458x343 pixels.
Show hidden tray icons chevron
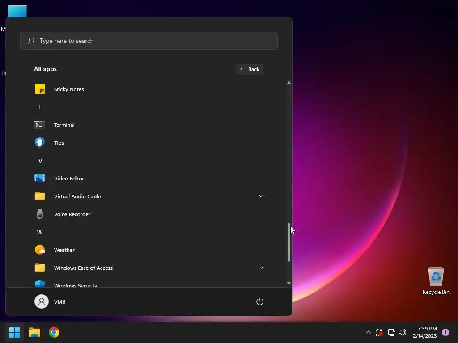(x=369, y=332)
